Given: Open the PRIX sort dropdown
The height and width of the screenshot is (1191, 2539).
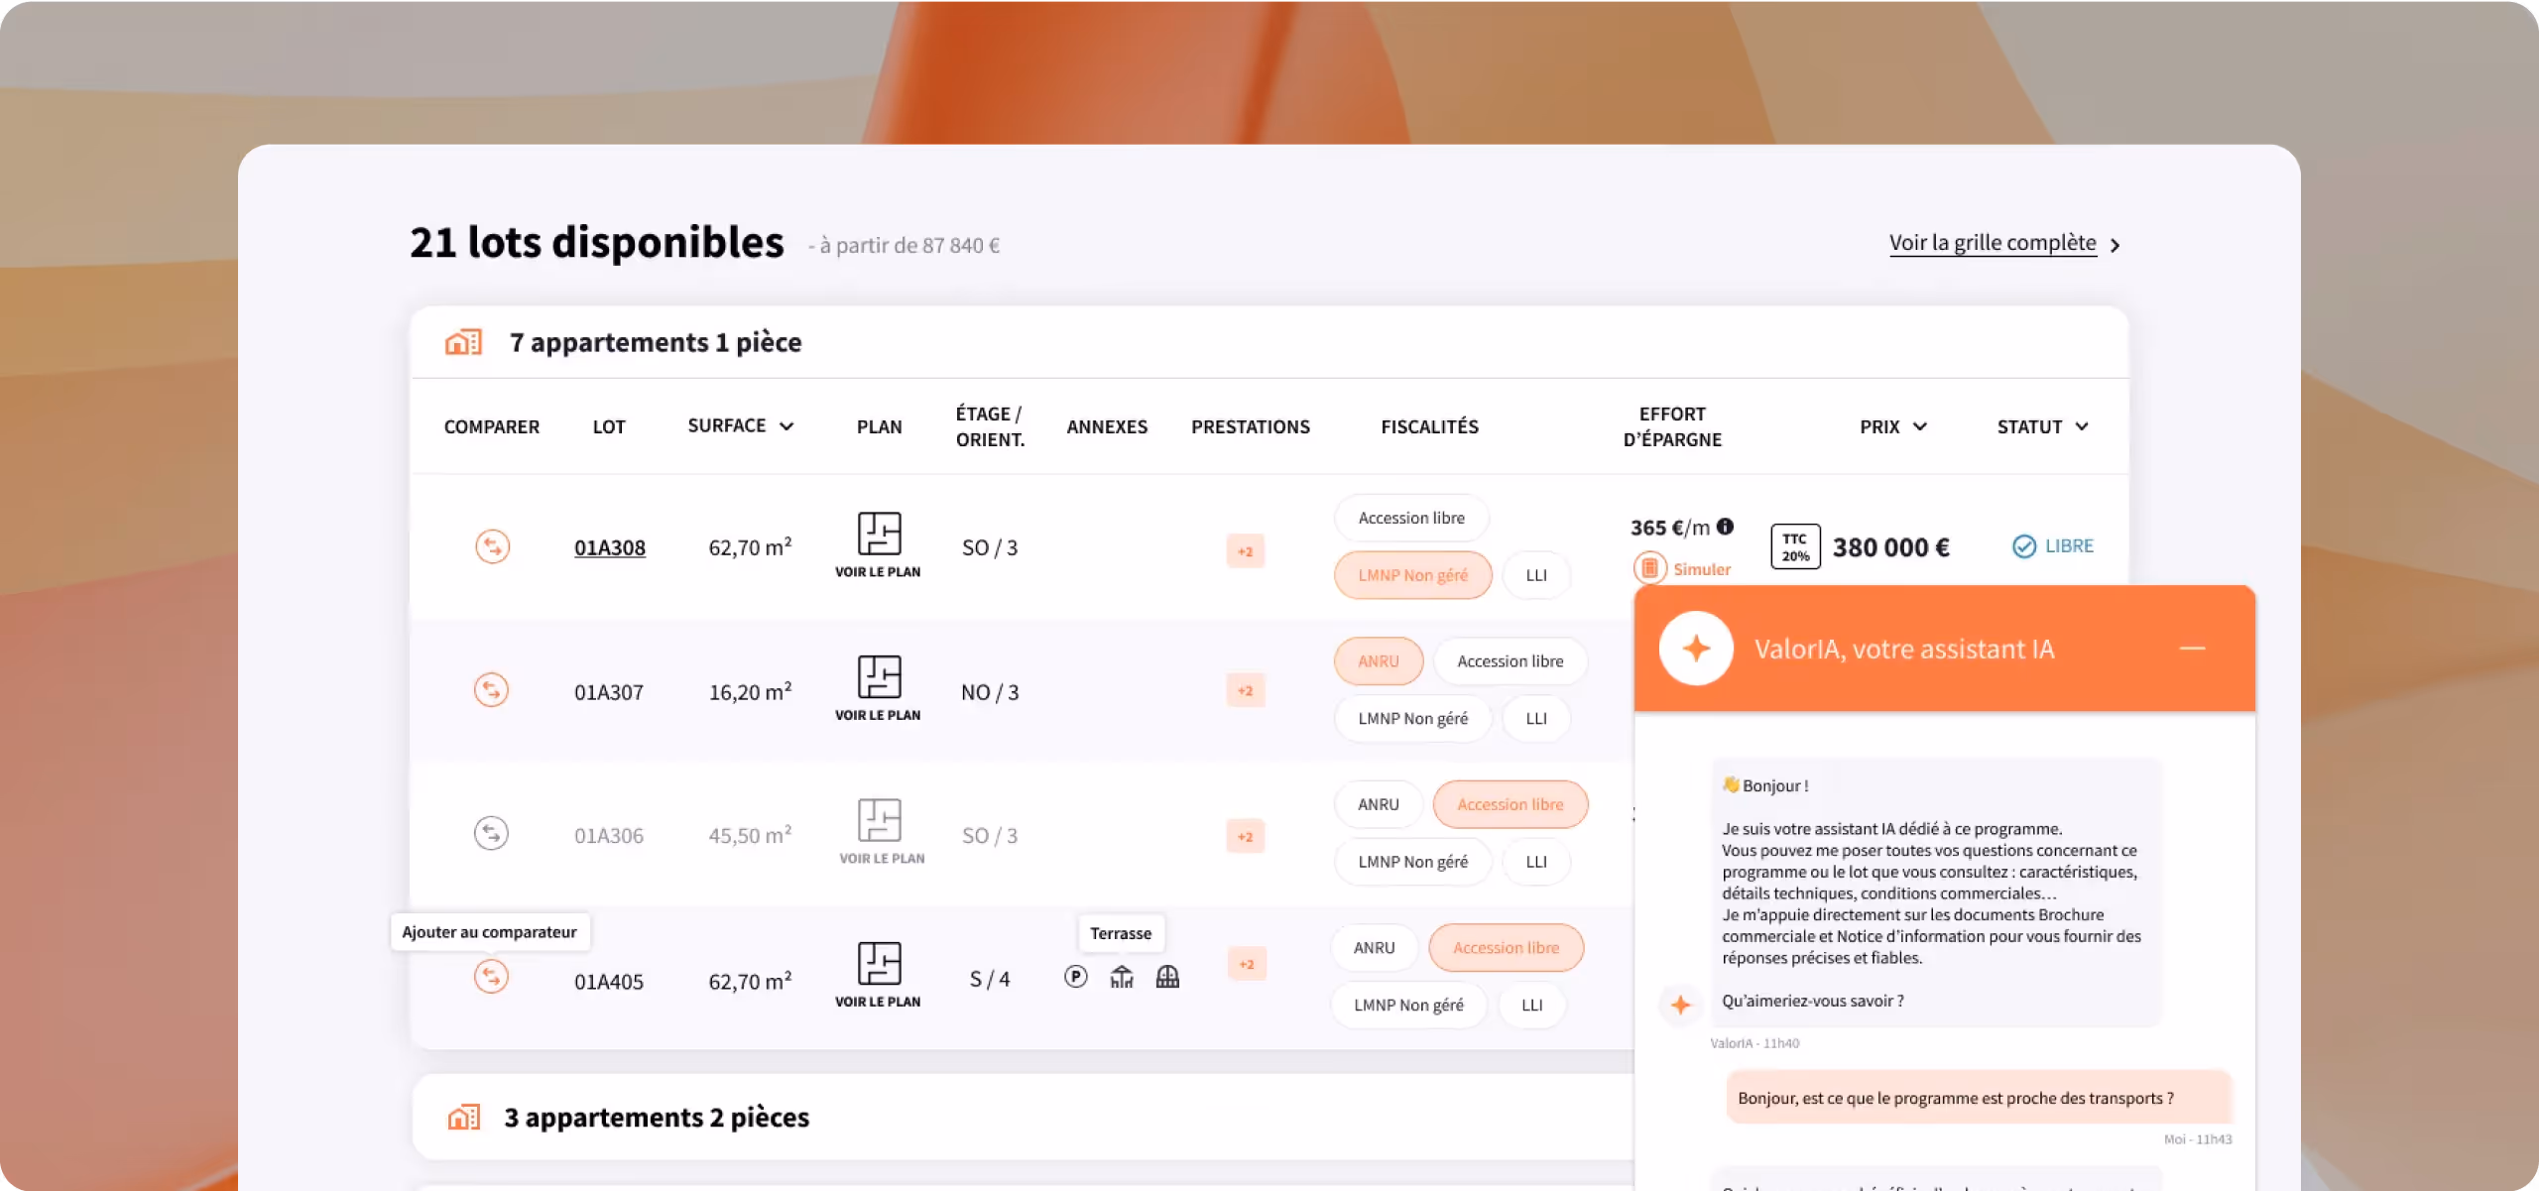Looking at the screenshot, I should (x=1920, y=426).
